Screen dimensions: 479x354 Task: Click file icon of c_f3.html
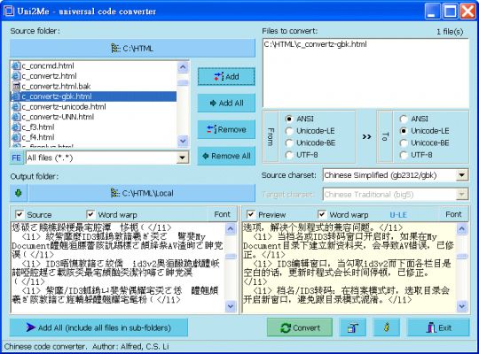coord(16,127)
